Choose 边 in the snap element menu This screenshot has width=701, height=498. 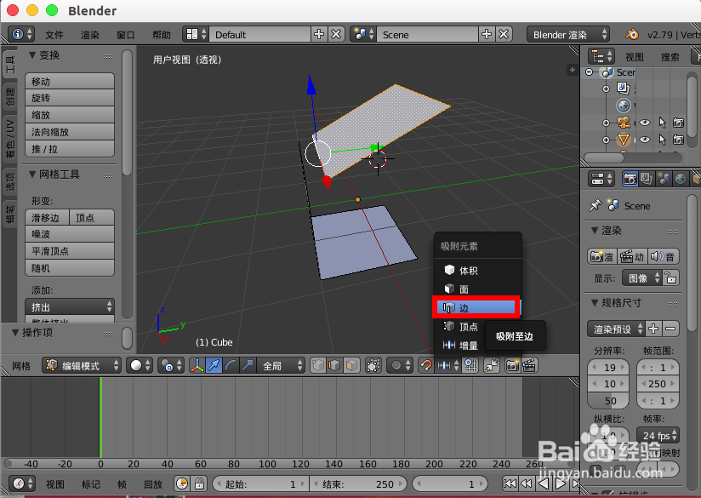pyautogui.click(x=476, y=306)
